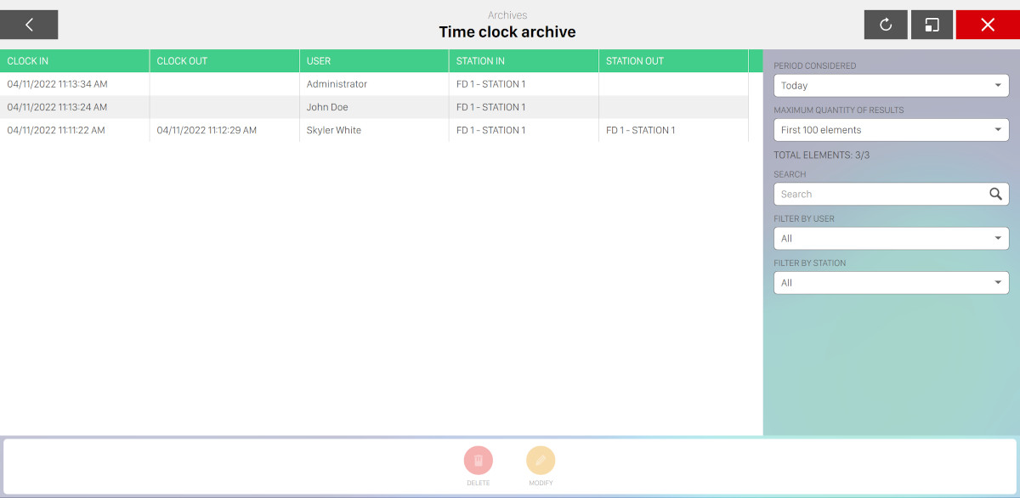Open the Filter by Station dropdown
1020x498 pixels.
(891, 283)
